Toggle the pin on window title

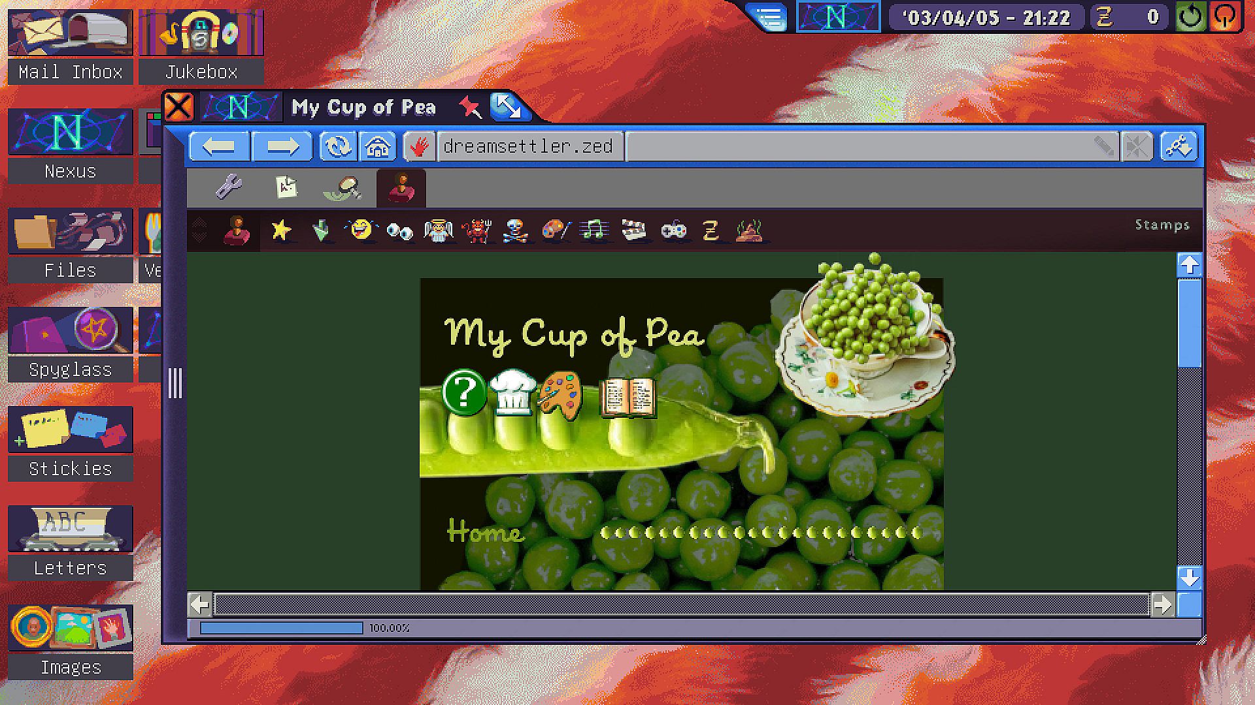[x=469, y=107]
